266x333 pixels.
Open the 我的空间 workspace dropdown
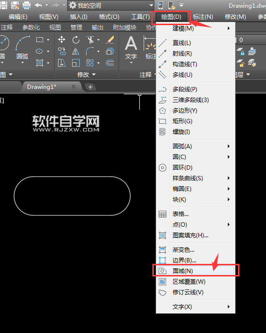(x=110, y=5)
